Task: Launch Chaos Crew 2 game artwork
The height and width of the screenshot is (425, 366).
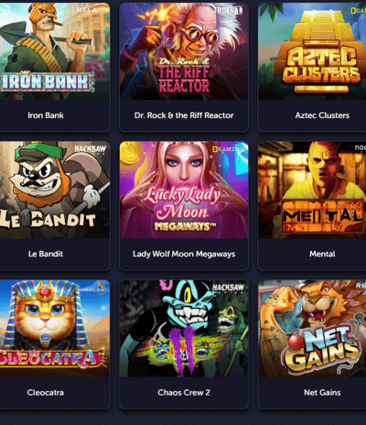Action: click(x=184, y=328)
